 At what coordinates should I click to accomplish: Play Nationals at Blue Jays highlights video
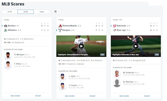[x=136, y=46]
